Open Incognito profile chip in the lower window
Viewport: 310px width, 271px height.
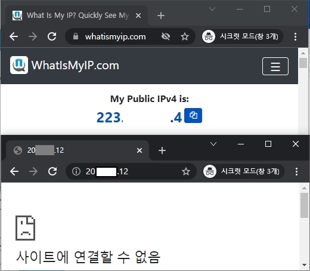[x=243, y=171]
